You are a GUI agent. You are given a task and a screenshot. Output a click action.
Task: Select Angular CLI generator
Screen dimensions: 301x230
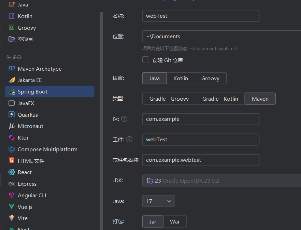[x=49, y=195]
